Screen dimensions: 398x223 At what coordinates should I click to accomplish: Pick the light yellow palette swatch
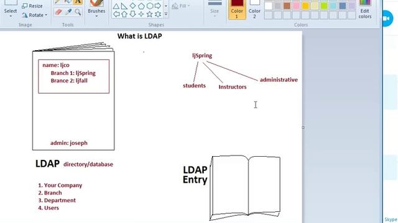click(x=315, y=6)
